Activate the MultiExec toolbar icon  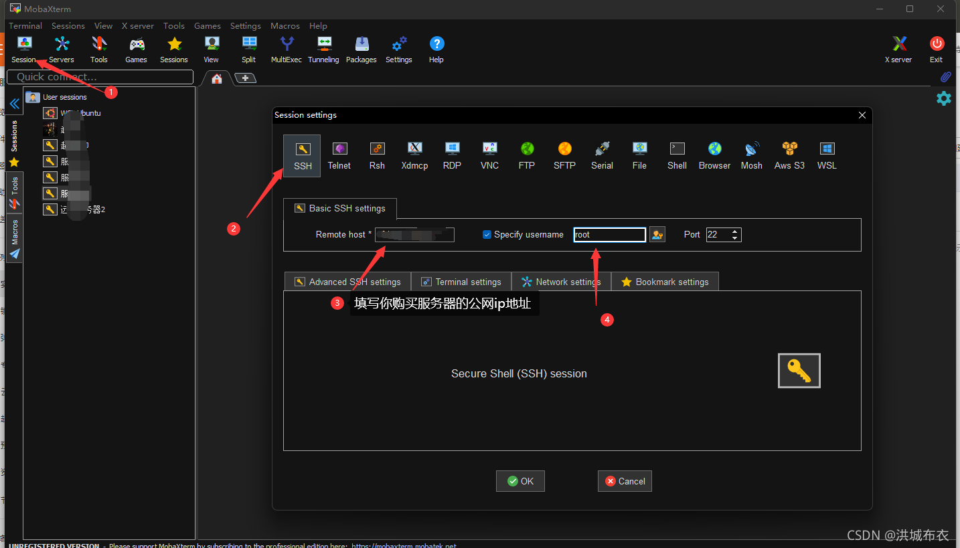[287, 50]
